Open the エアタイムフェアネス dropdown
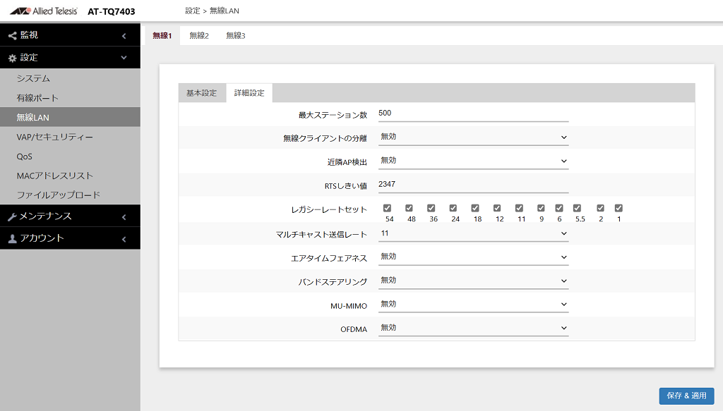Image resolution: width=723 pixels, height=411 pixels. click(x=473, y=257)
